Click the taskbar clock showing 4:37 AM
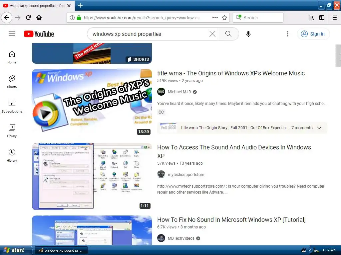The image size is (341, 255). pyautogui.click(x=329, y=250)
